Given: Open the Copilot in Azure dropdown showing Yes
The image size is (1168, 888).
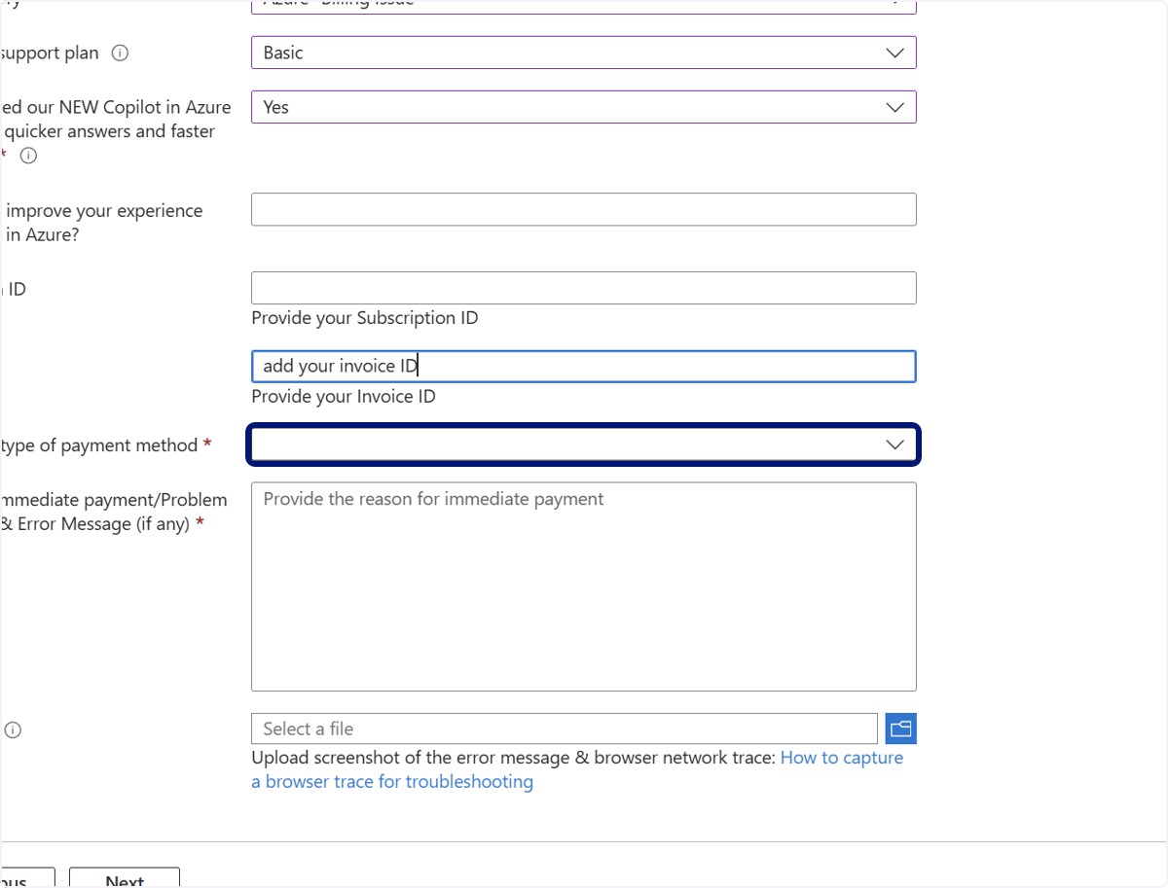Looking at the screenshot, I should (583, 107).
